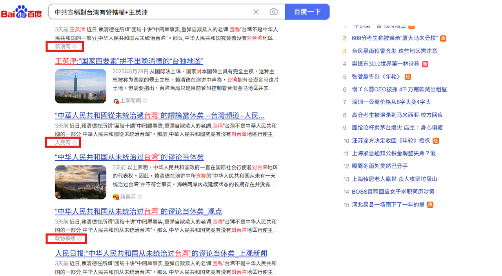Click the 热 badge beside 厦大马来分校 item
The height and width of the screenshot is (276, 502).
point(443,38)
